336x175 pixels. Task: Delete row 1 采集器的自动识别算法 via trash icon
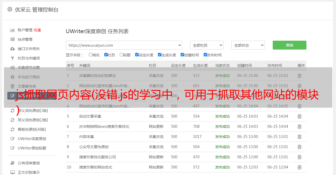click(299, 76)
